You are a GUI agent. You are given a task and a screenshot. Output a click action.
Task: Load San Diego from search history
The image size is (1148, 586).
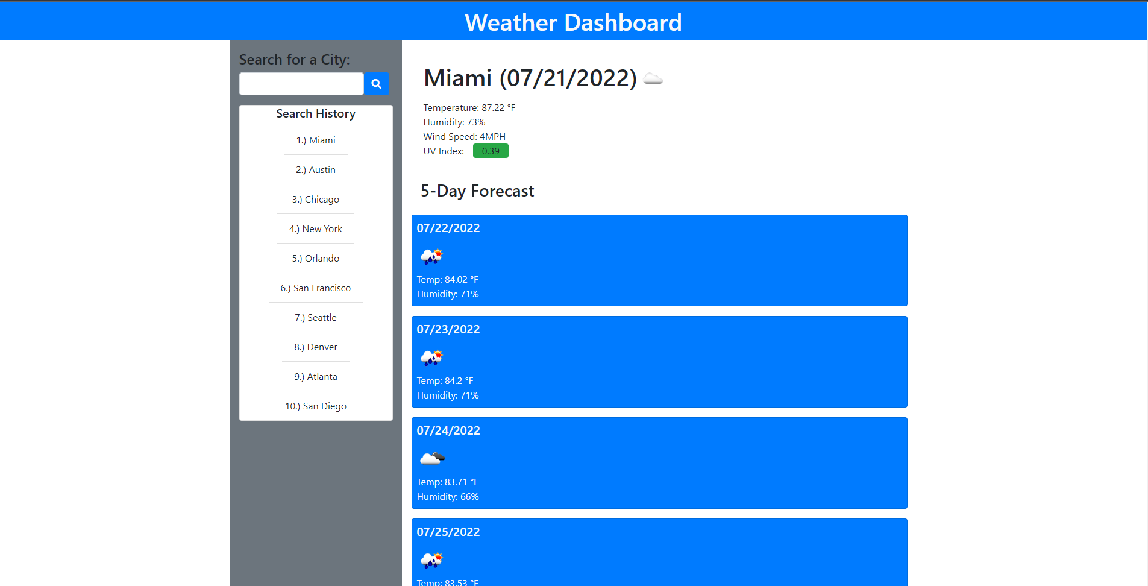[x=316, y=406]
